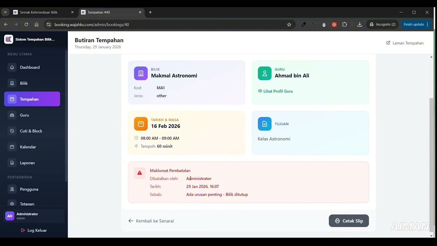Bookmark this page with the star
The image size is (437, 246).
[x=289, y=25]
